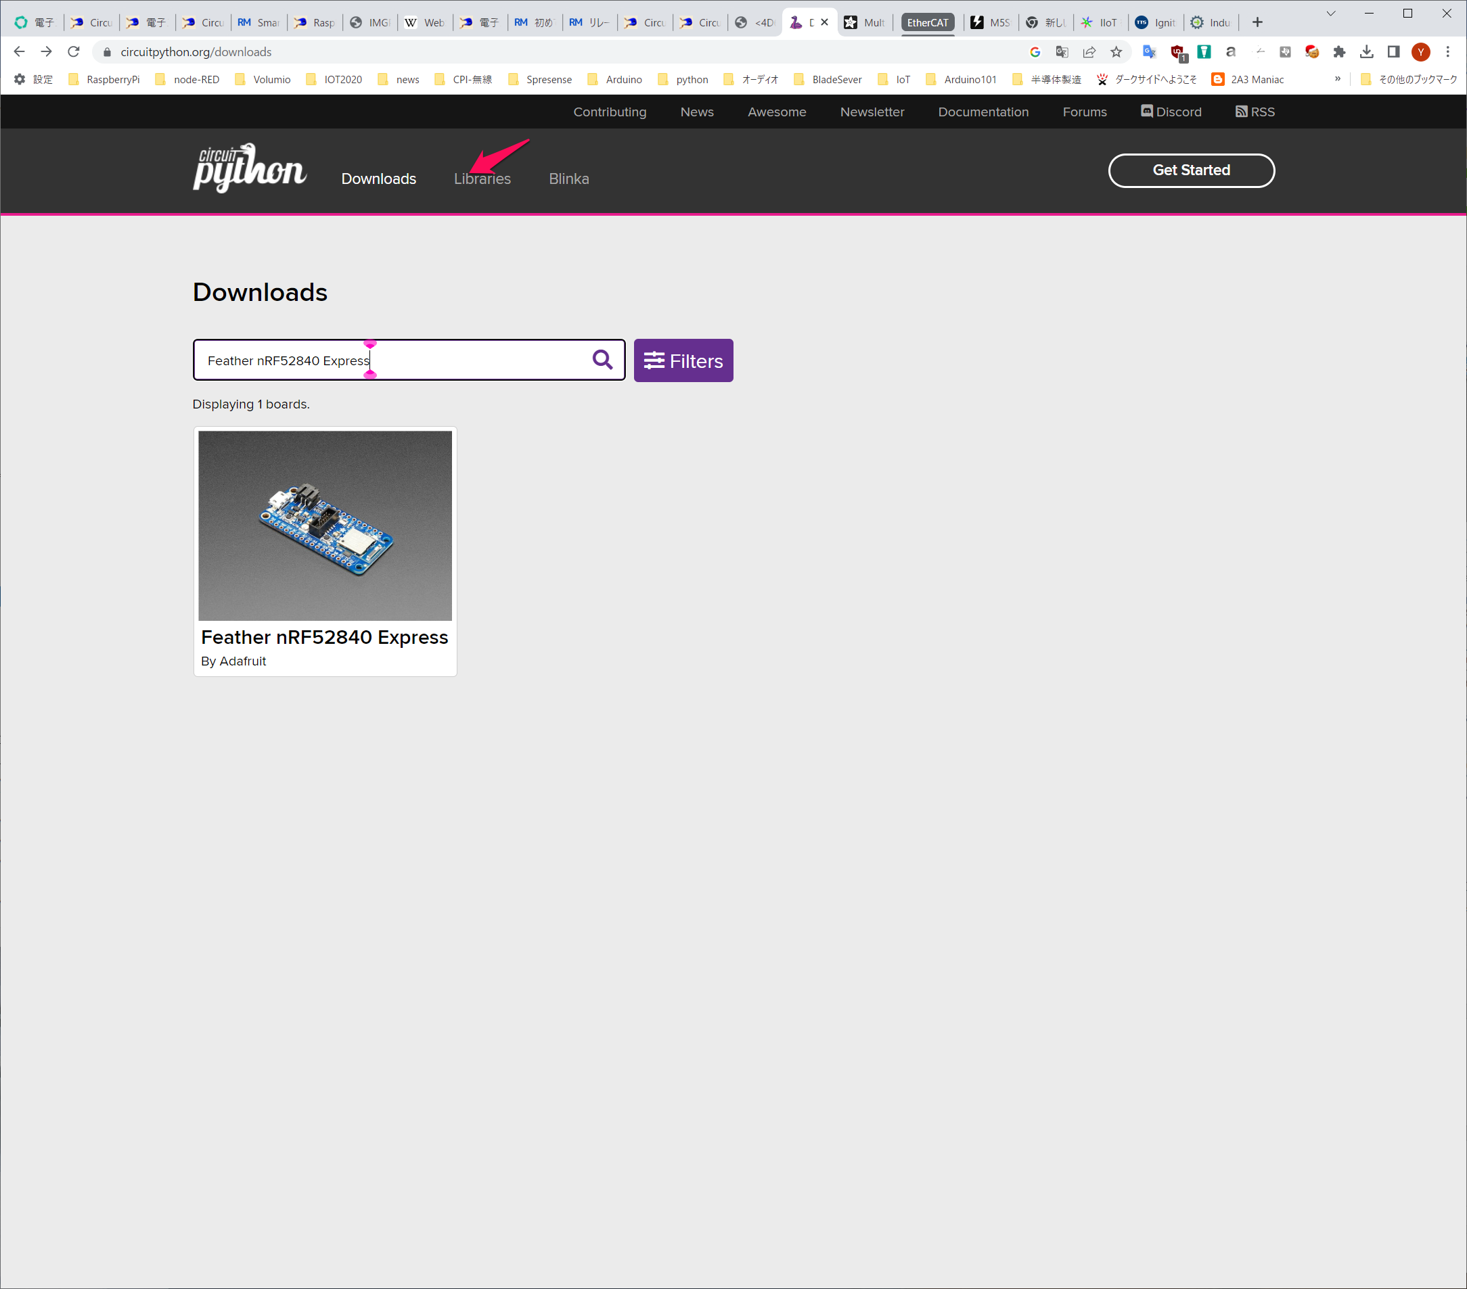
Task: Open the Downloads icon in the toolbar
Action: click(x=1367, y=51)
